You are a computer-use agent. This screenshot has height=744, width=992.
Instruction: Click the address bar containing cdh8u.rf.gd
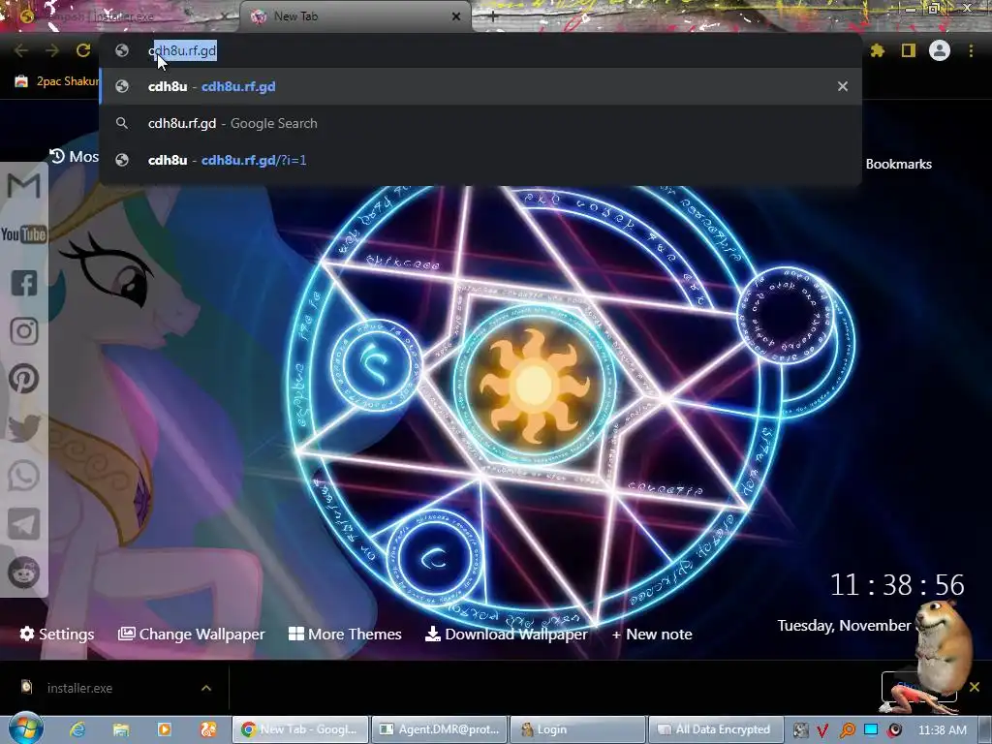tap(480, 50)
